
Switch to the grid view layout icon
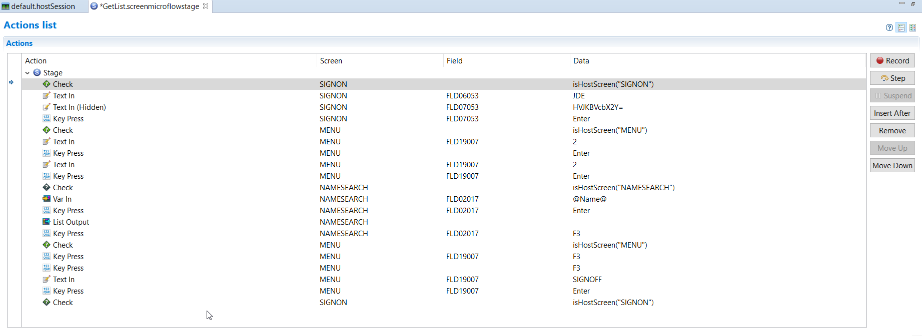(x=912, y=27)
